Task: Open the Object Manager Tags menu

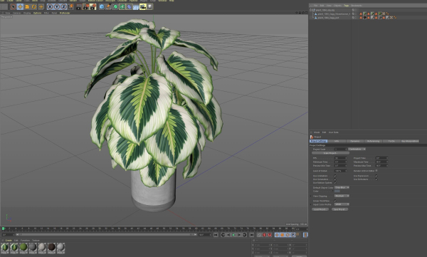Action: 346,6
